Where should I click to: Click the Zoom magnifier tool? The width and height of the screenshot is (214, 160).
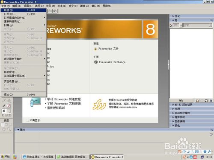[9, 129]
